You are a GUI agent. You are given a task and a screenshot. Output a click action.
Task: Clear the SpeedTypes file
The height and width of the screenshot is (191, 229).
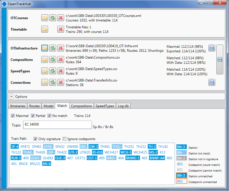61,71
